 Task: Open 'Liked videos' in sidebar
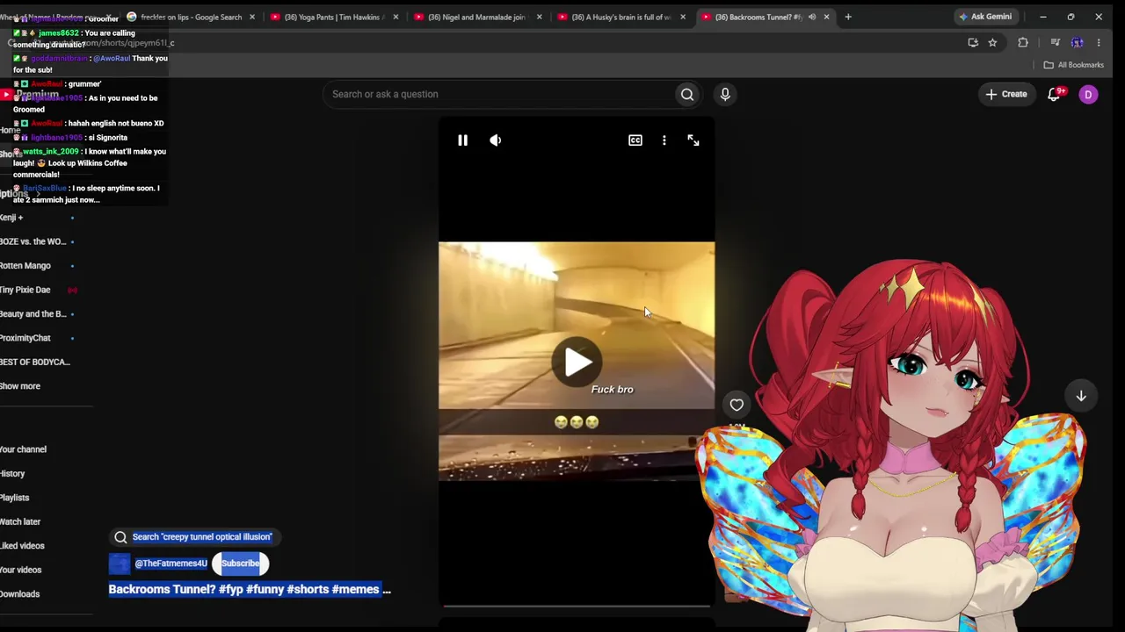pyautogui.click(x=22, y=546)
